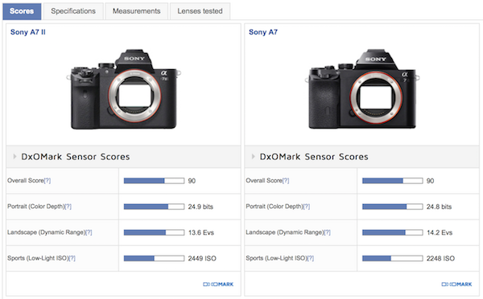Click 'Overall Score' label in Sony A7 II panel

click(26, 181)
